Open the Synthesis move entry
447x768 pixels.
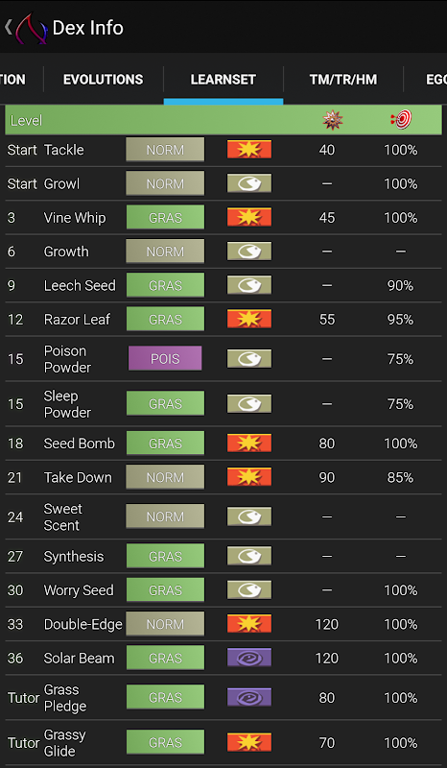223,557
